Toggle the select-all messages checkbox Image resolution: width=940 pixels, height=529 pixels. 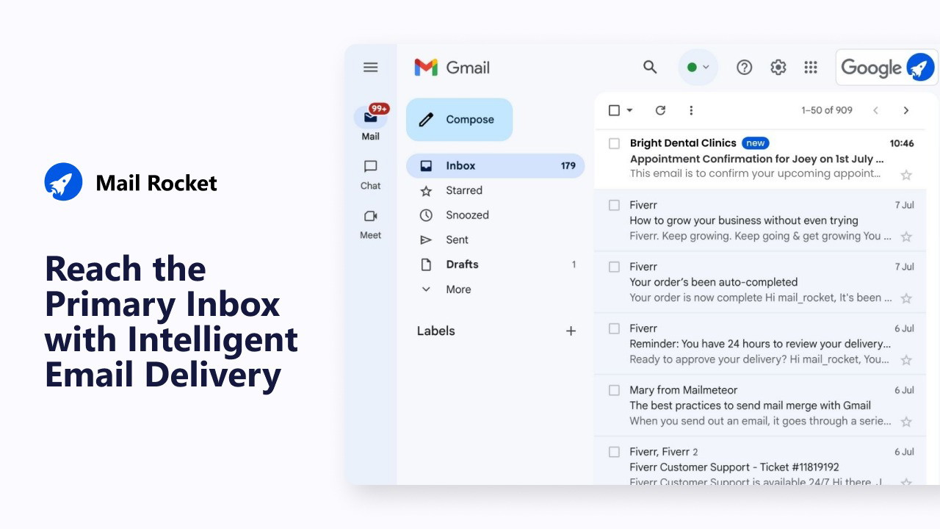[615, 110]
